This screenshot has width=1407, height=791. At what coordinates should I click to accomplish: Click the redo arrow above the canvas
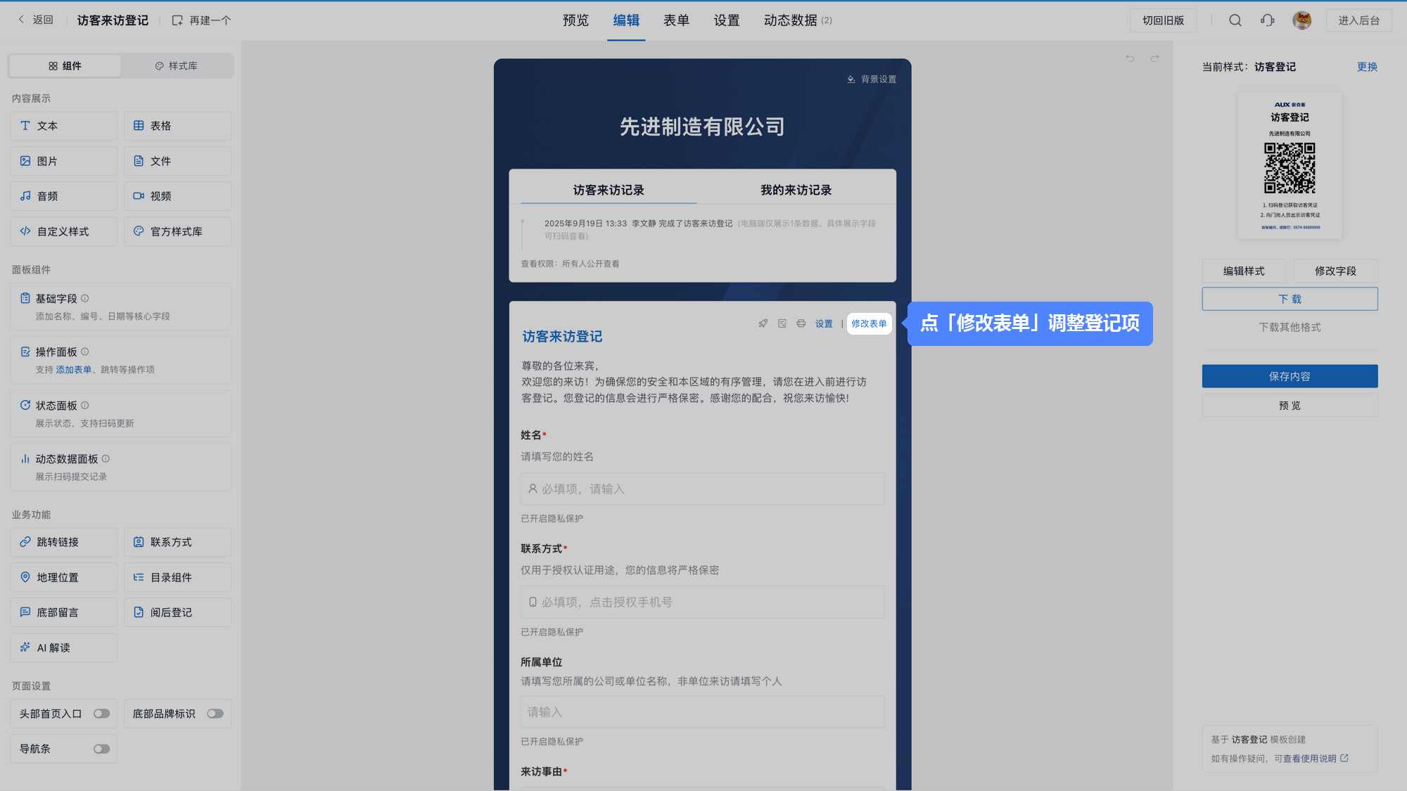(1154, 58)
